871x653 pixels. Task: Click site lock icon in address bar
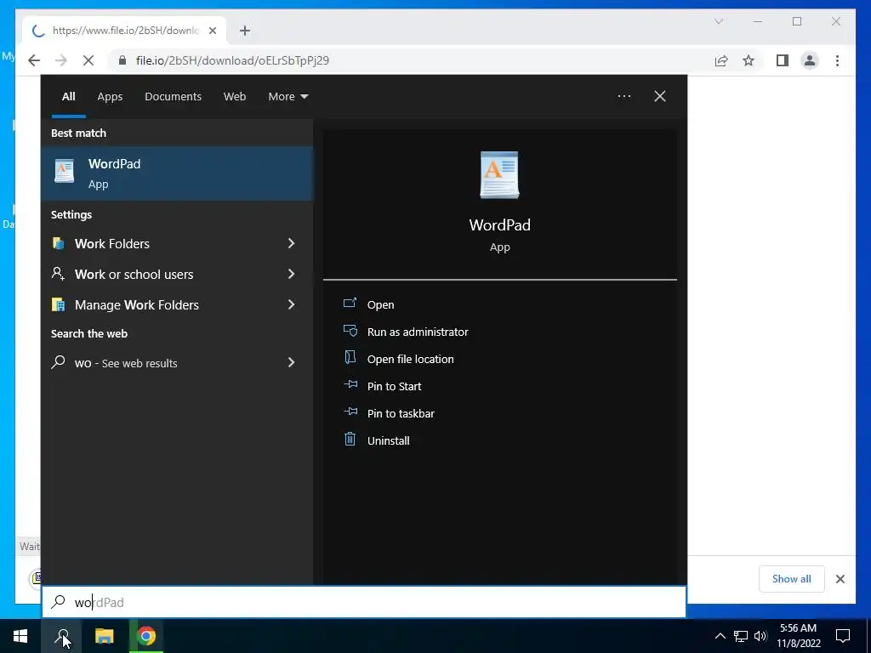click(x=122, y=60)
